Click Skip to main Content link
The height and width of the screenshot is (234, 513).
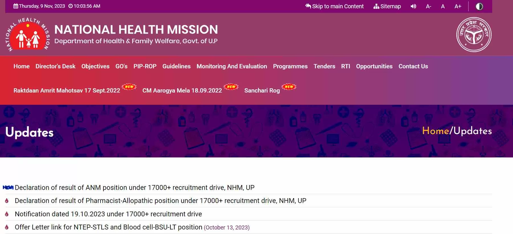334,6
